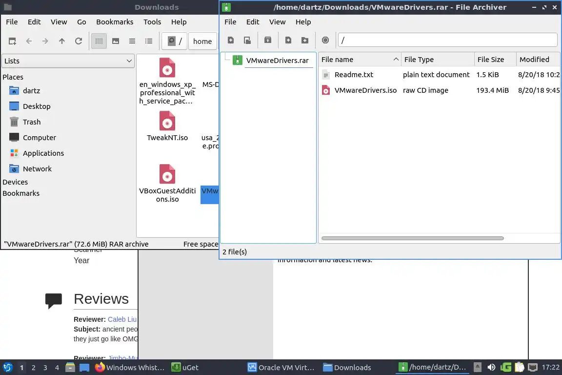The width and height of the screenshot is (562, 375).
Task: Click the '193.4 MiB' file size cell
Action: coord(492,90)
